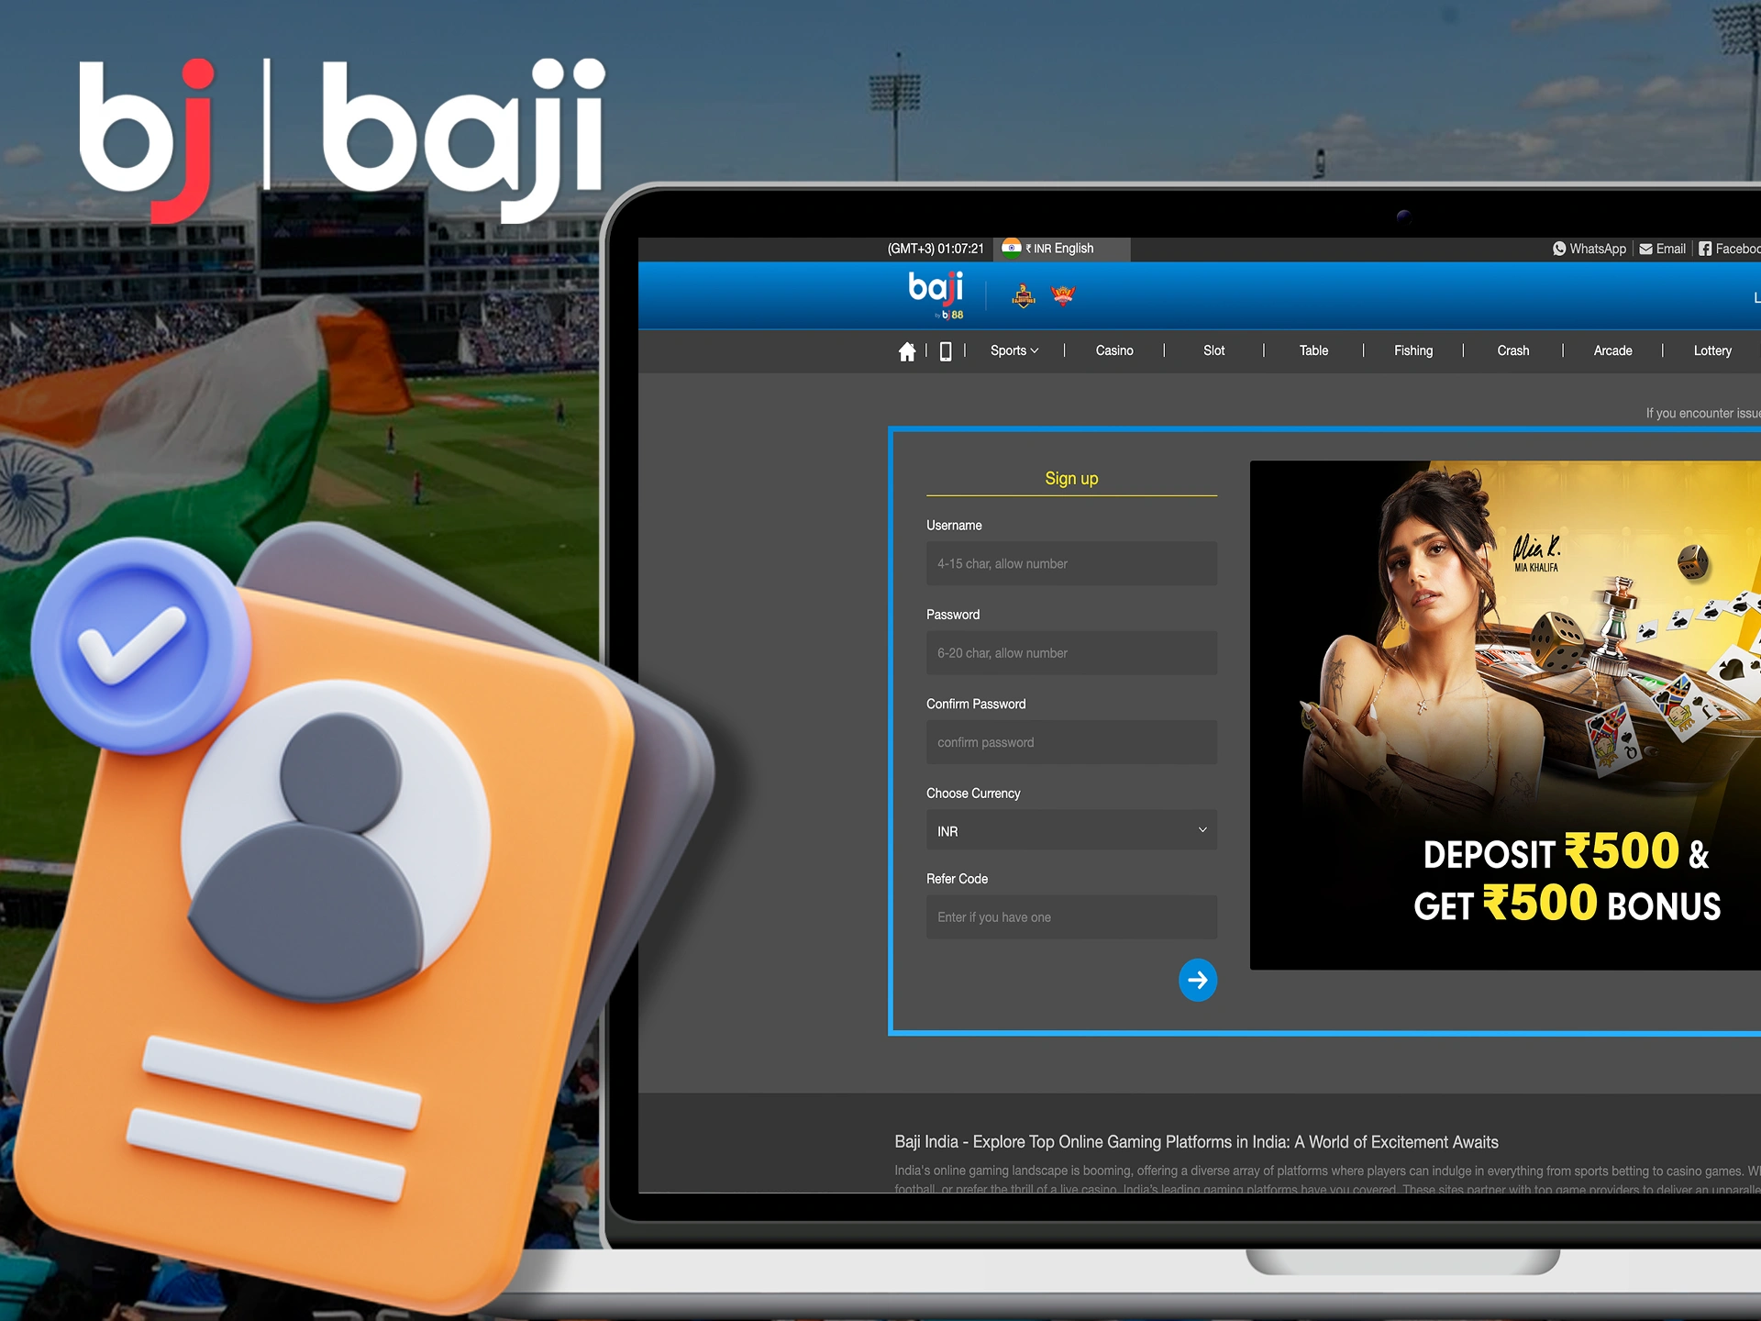Click Slot navigation menu item
Viewport: 1761px width, 1321px height.
click(x=1223, y=351)
